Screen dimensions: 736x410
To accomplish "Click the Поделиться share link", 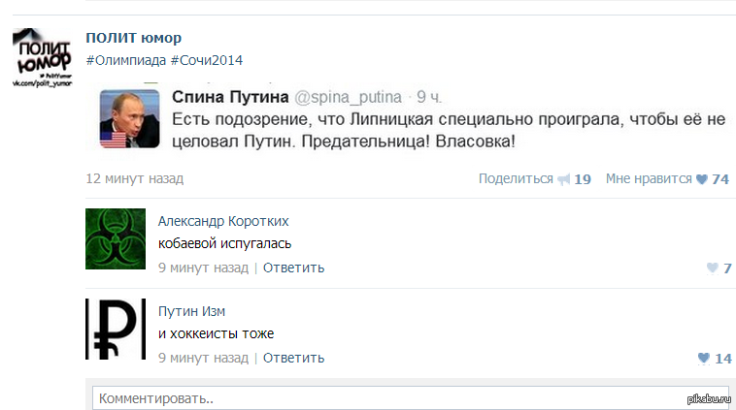I will pos(516,179).
